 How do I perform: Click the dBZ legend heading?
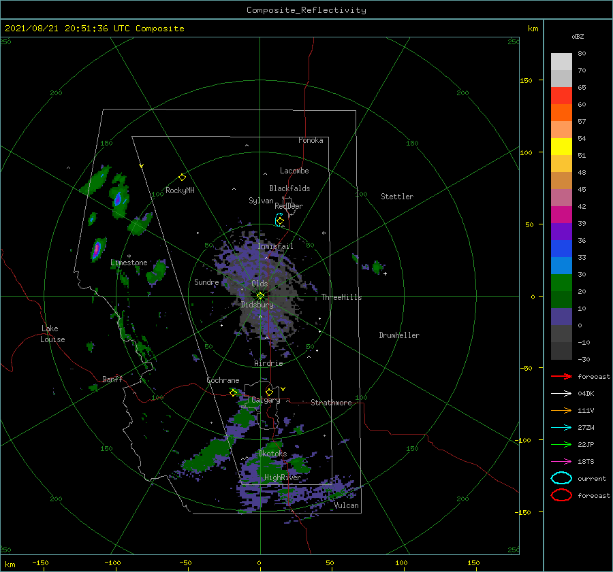(578, 36)
